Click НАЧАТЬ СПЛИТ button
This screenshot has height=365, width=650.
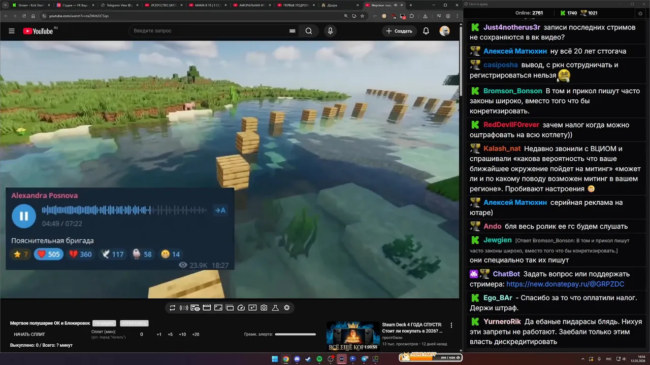click(x=29, y=334)
